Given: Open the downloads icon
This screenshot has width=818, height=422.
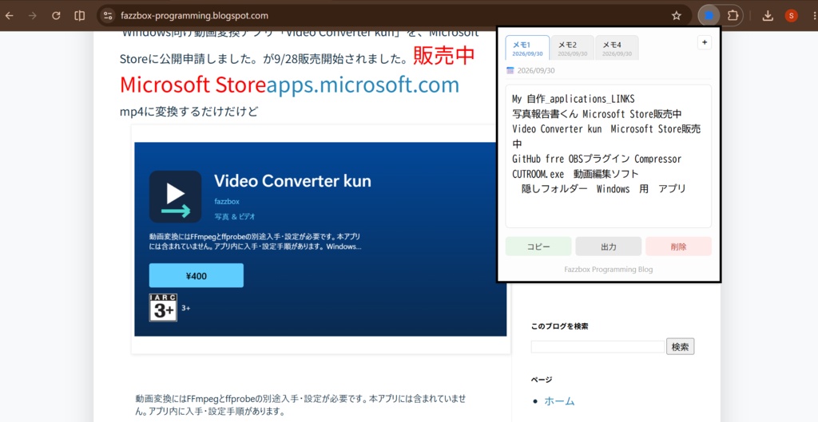Looking at the screenshot, I should coord(768,16).
